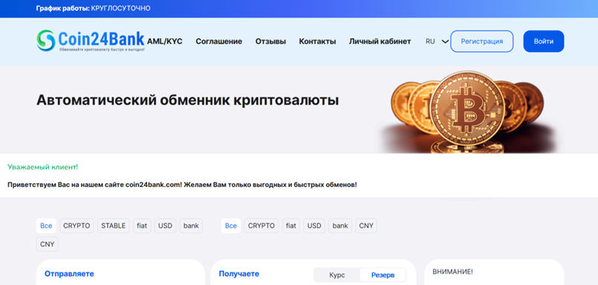Go to Отзывы page
Image resolution: width=598 pixels, height=285 pixels.
pyautogui.click(x=270, y=42)
